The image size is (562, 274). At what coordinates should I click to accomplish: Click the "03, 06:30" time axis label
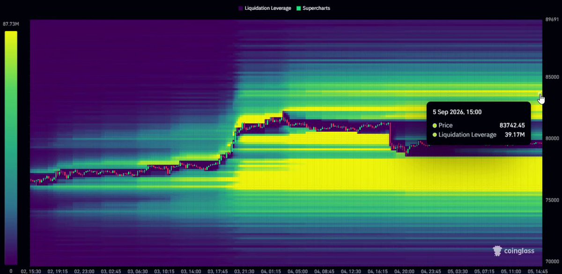point(139,271)
